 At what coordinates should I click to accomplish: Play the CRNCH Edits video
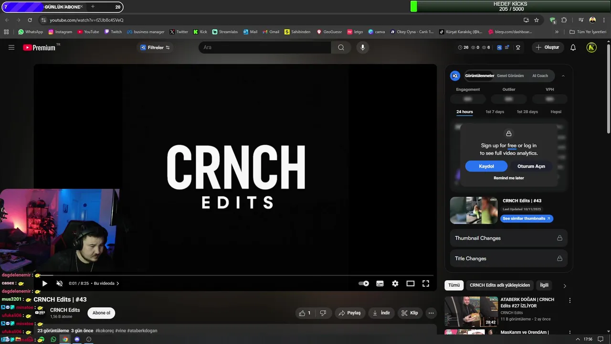tap(45, 283)
